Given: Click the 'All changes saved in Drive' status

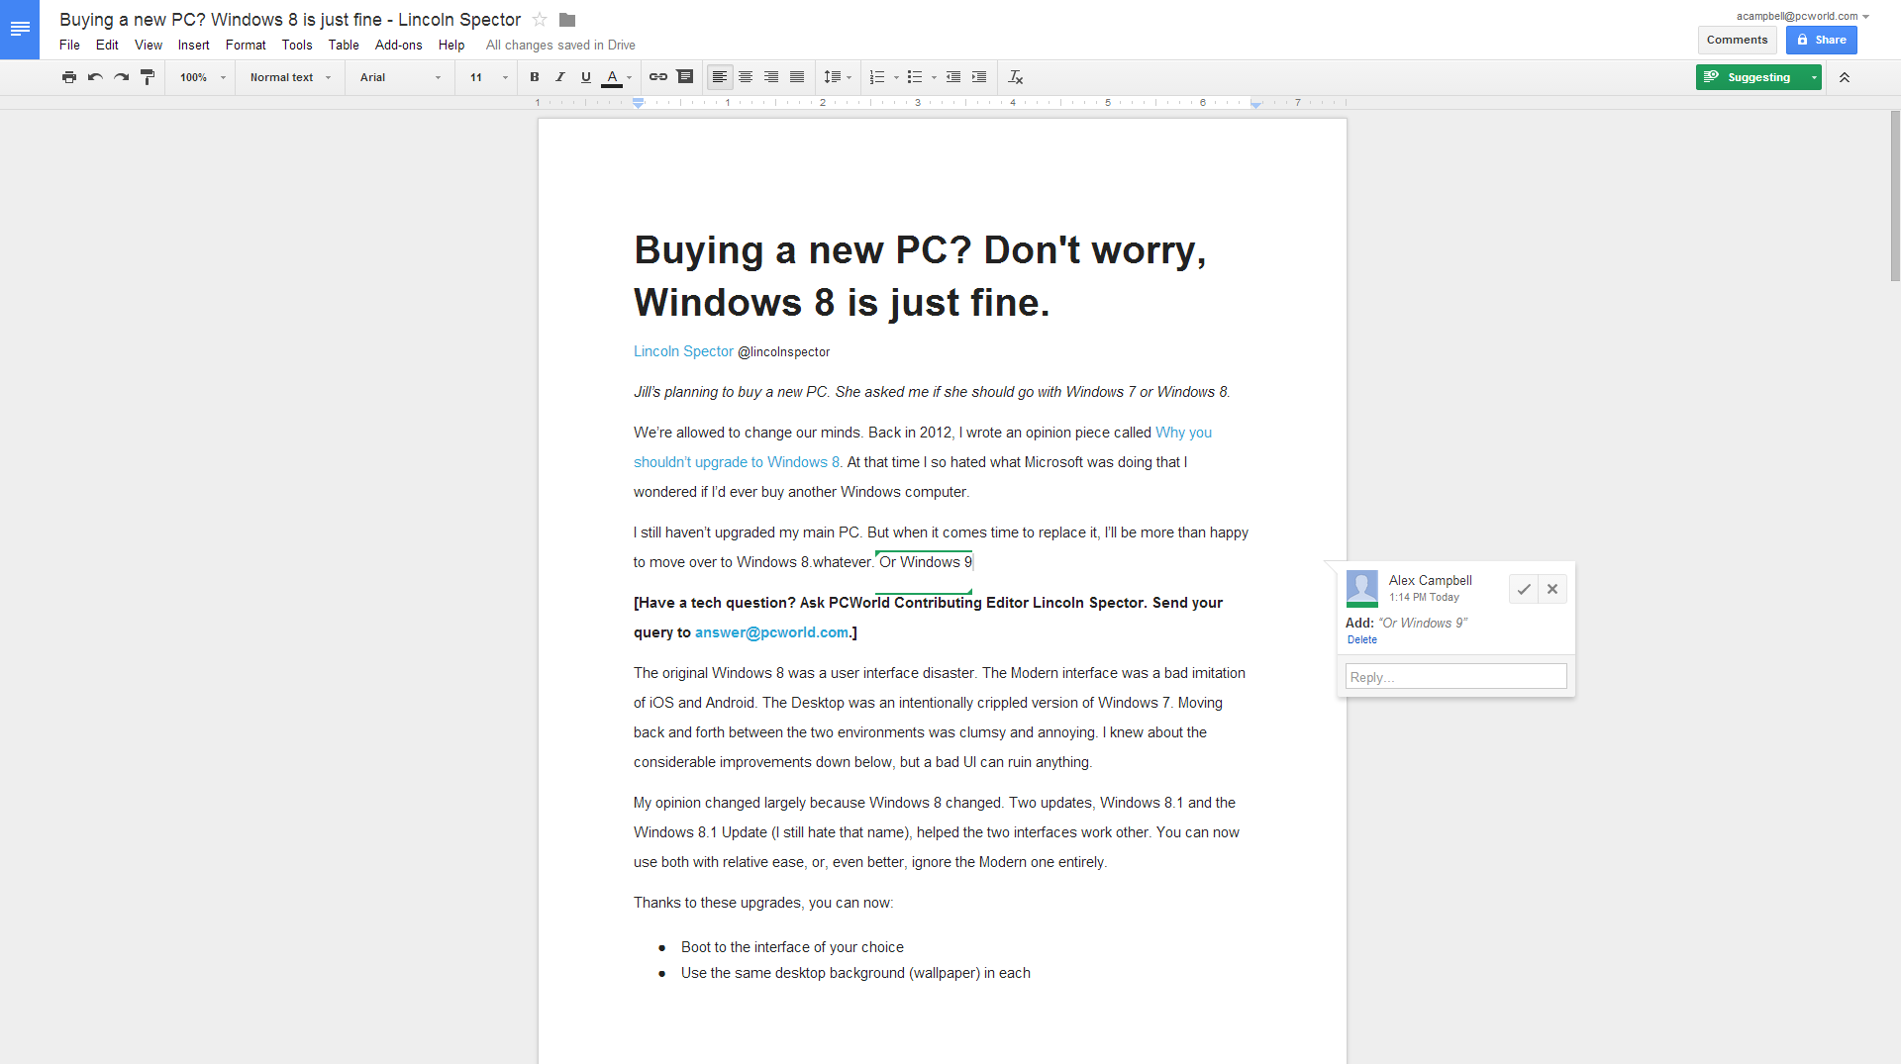Looking at the screenshot, I should (560, 45).
